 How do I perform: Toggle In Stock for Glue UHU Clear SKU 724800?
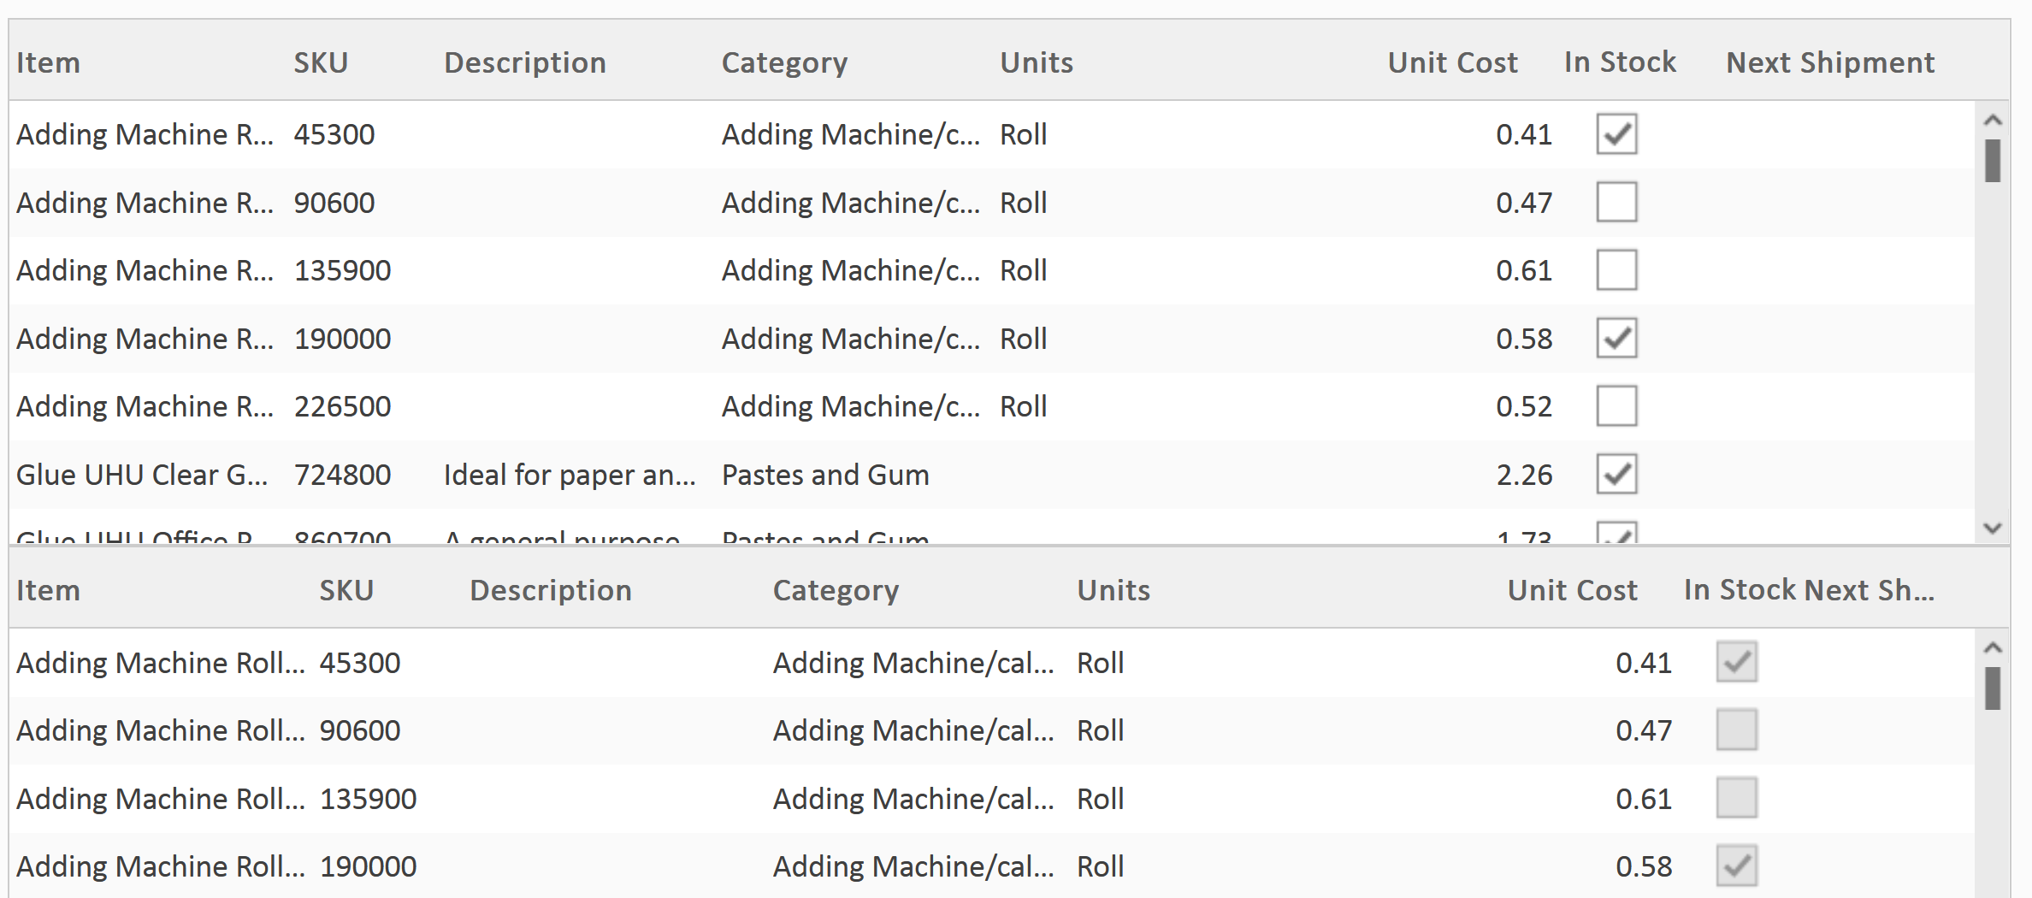pyautogui.click(x=1616, y=475)
